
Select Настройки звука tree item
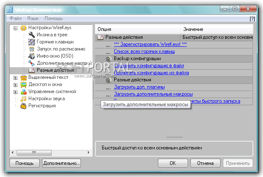point(47,99)
